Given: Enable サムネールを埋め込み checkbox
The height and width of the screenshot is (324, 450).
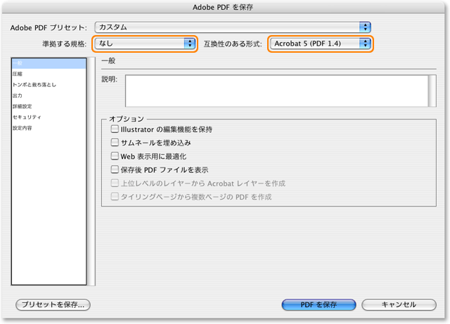Looking at the screenshot, I should point(115,143).
